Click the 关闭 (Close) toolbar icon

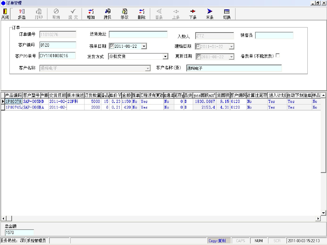pyautogui.click(x=5, y=14)
